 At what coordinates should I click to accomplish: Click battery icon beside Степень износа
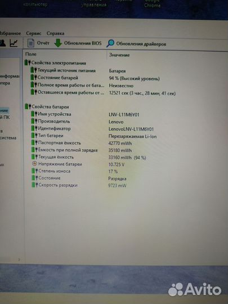(35, 171)
